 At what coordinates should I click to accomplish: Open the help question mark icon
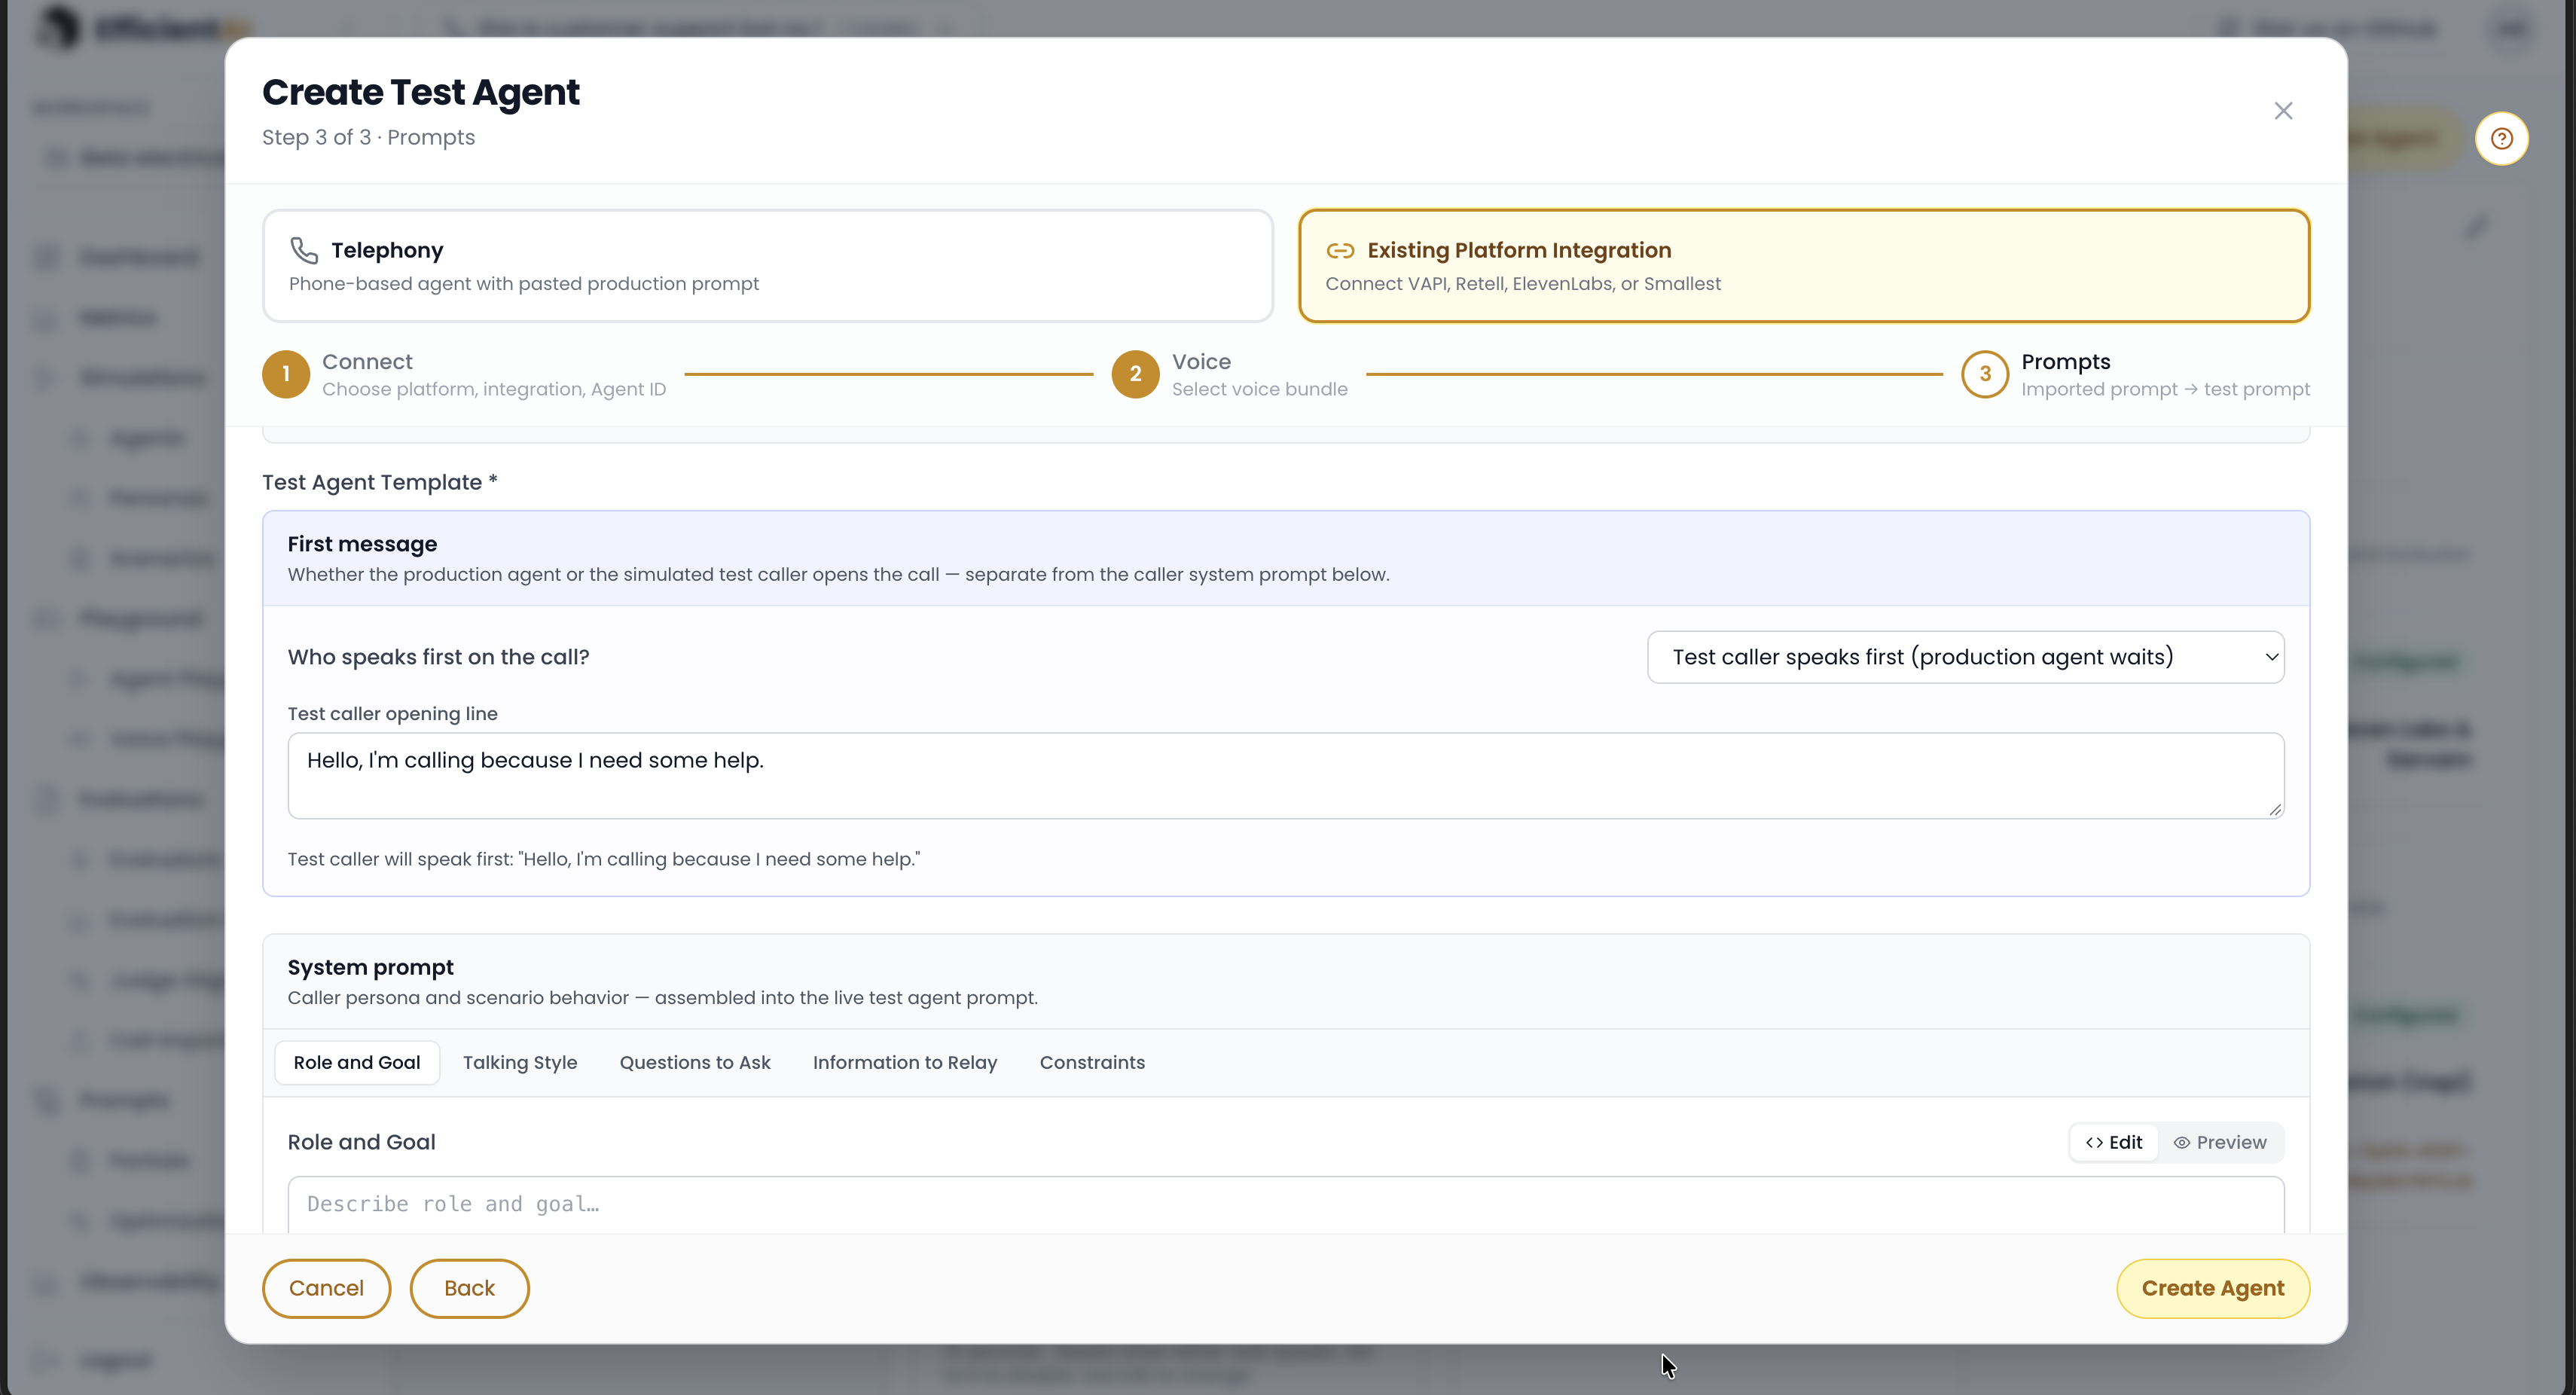(x=2502, y=139)
